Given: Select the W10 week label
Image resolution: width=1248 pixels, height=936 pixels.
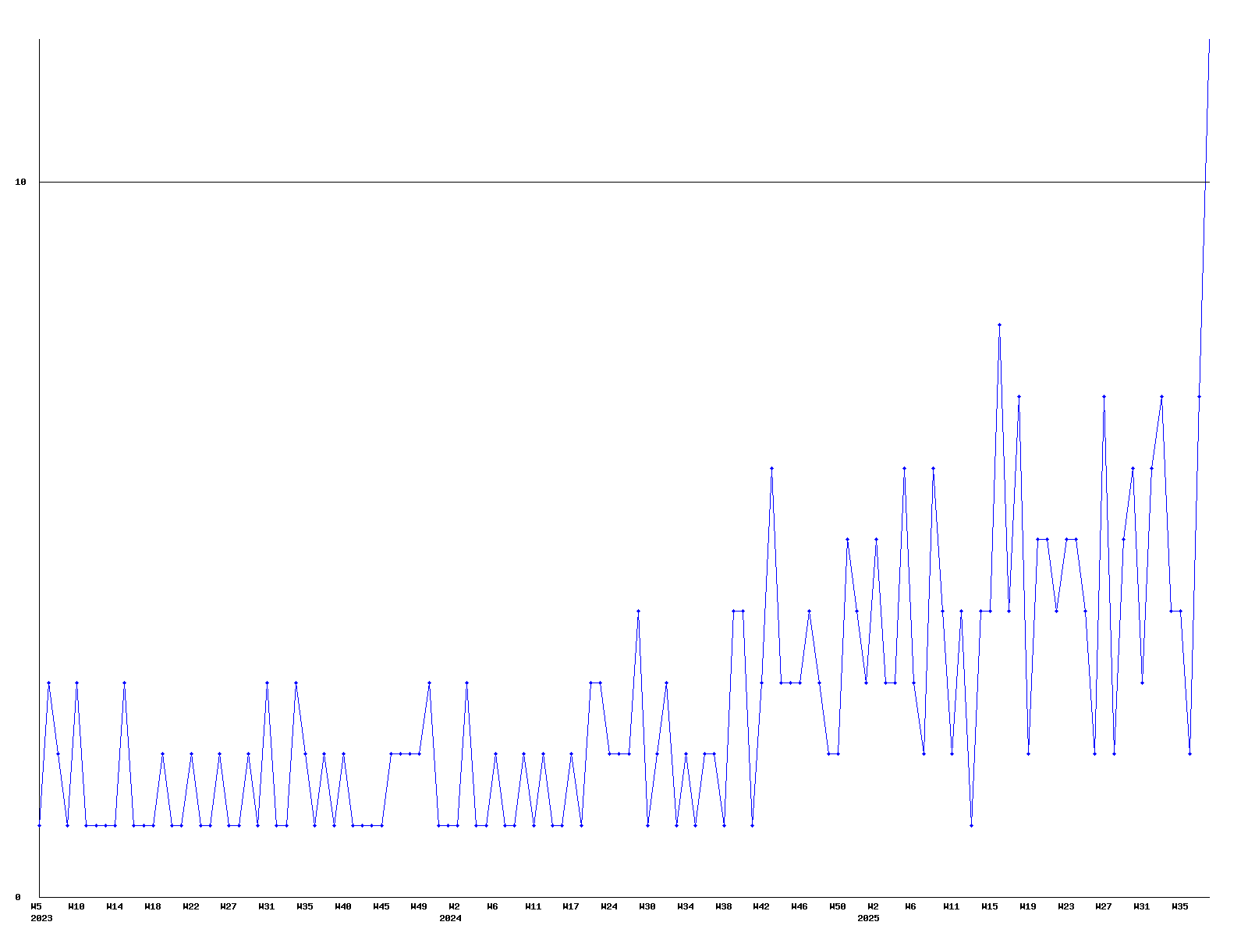Looking at the screenshot, I should coord(76,906).
